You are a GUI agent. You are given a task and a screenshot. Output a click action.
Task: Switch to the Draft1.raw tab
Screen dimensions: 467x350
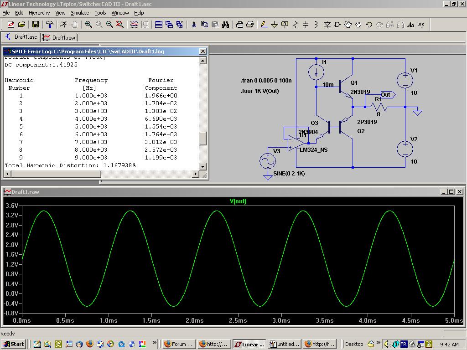coord(59,37)
